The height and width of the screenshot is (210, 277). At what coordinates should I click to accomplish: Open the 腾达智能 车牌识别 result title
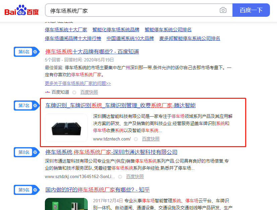121,106
